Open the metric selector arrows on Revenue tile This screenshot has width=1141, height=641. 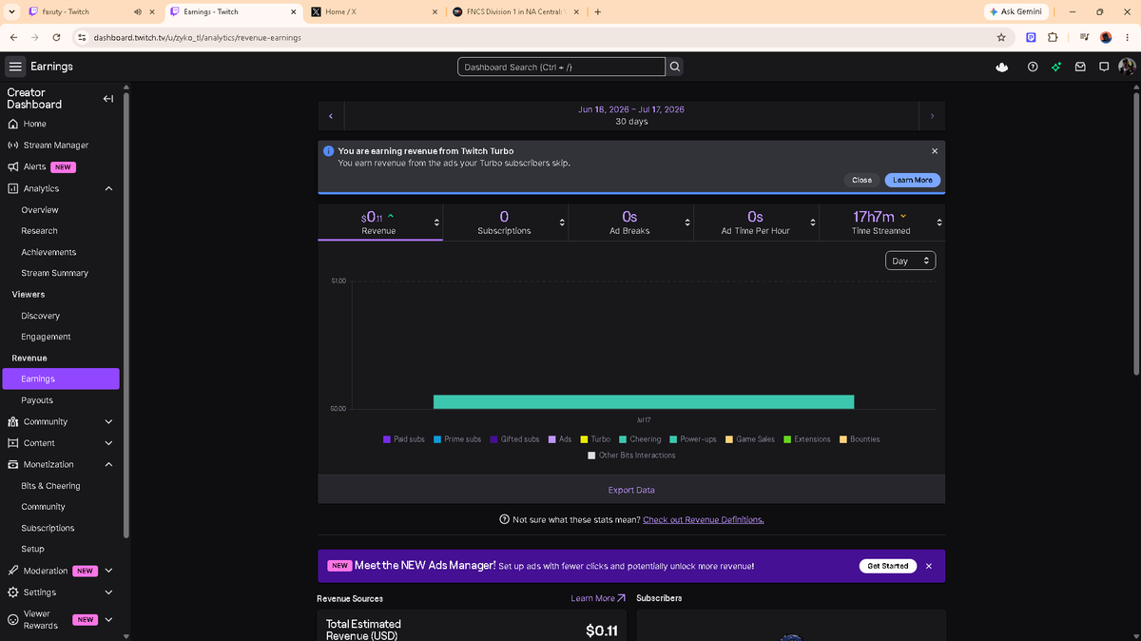[x=436, y=223]
